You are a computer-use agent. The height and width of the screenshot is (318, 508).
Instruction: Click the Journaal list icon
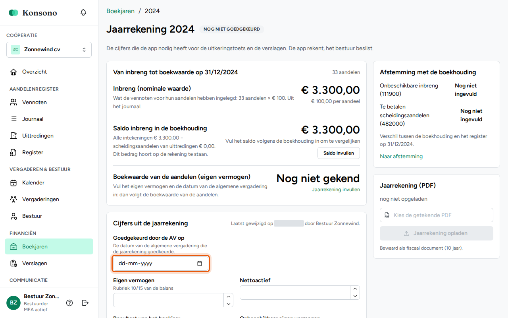[x=13, y=119]
